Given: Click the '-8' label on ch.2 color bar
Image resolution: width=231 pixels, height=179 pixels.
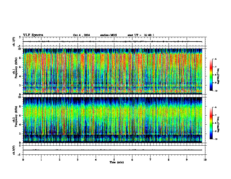Looking at the screenshot, I should click(x=215, y=123).
